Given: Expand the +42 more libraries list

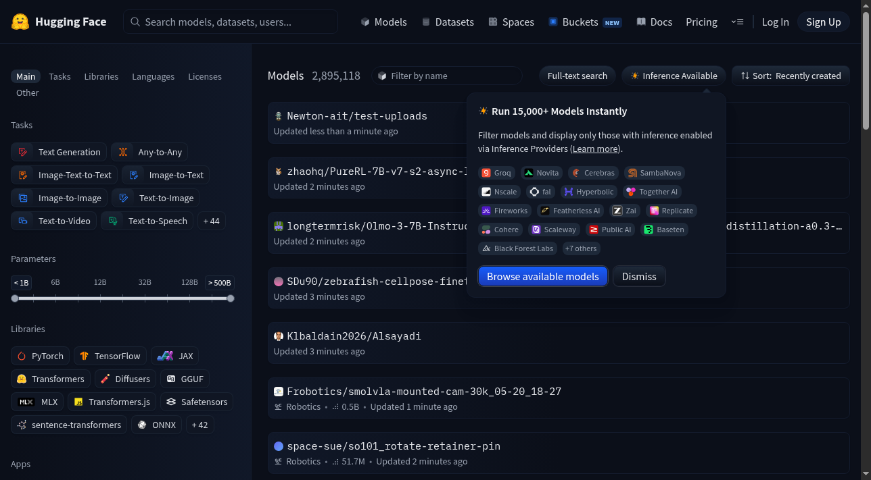Looking at the screenshot, I should pyautogui.click(x=200, y=425).
